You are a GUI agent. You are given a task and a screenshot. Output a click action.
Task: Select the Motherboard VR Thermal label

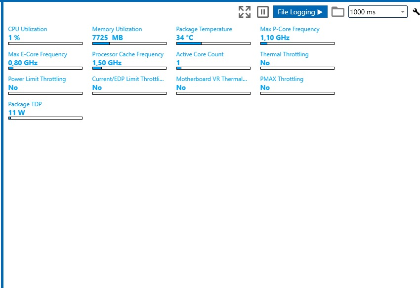[211, 79]
